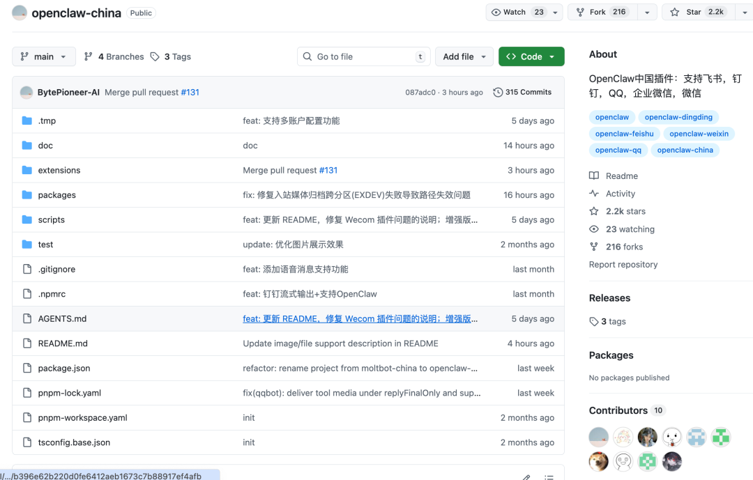Open the underlined AGENTS.md commit message link
Screen dimensions: 753x480
click(360, 318)
